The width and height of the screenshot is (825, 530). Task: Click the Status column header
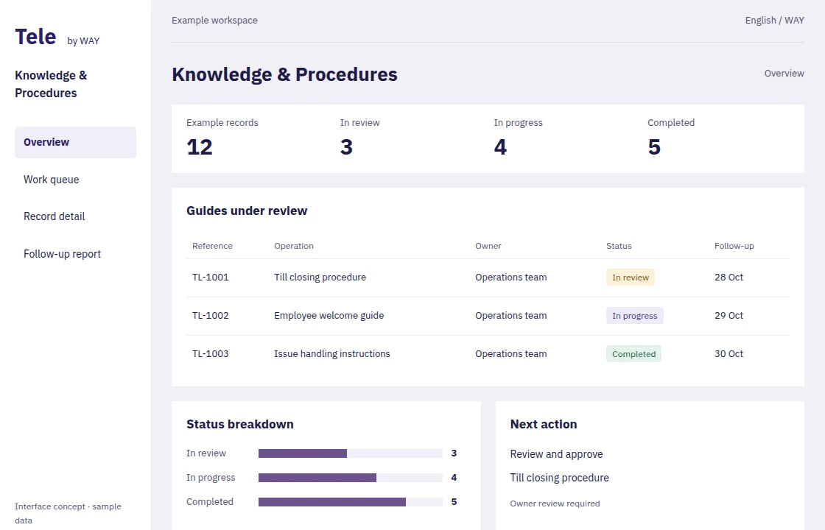pos(619,246)
